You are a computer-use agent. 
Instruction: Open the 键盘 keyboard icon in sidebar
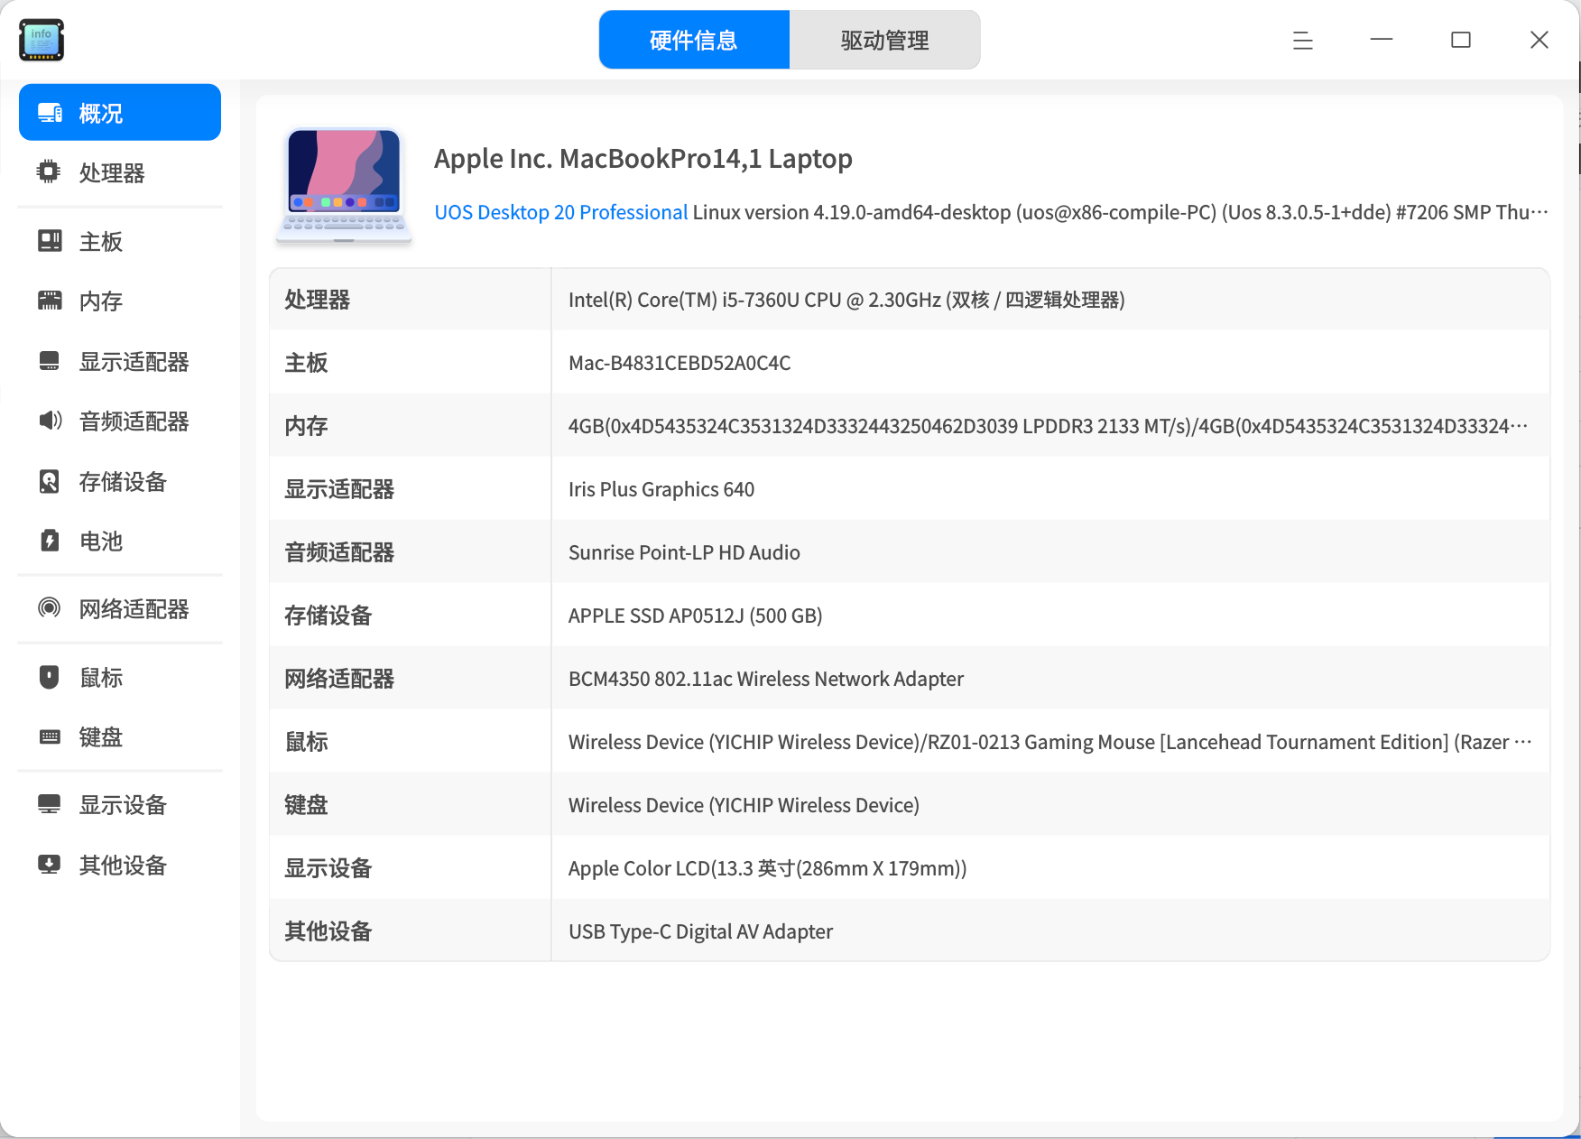pyautogui.click(x=50, y=736)
